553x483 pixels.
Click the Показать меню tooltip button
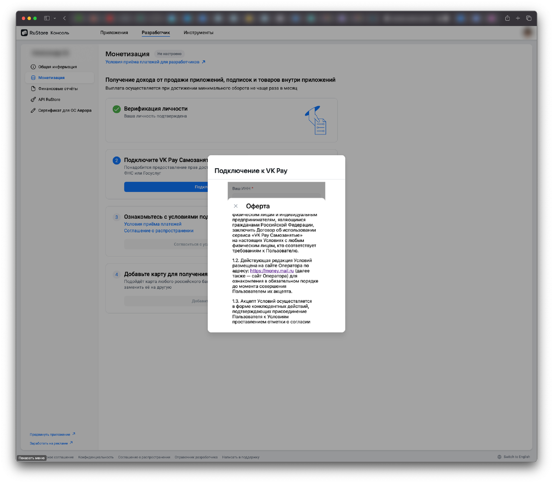(x=32, y=458)
